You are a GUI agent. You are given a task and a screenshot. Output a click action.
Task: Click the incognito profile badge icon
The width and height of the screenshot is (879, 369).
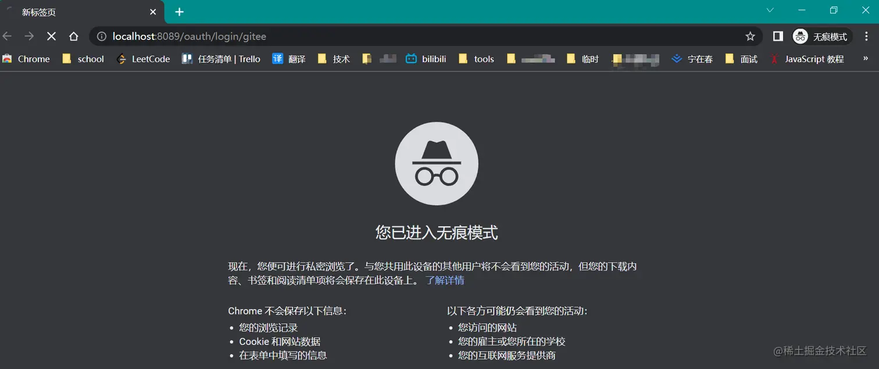click(800, 36)
